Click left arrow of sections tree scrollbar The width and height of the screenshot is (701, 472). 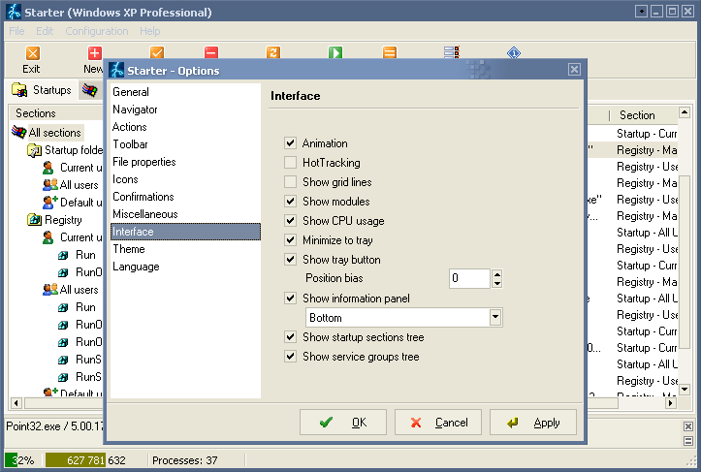click(x=16, y=403)
